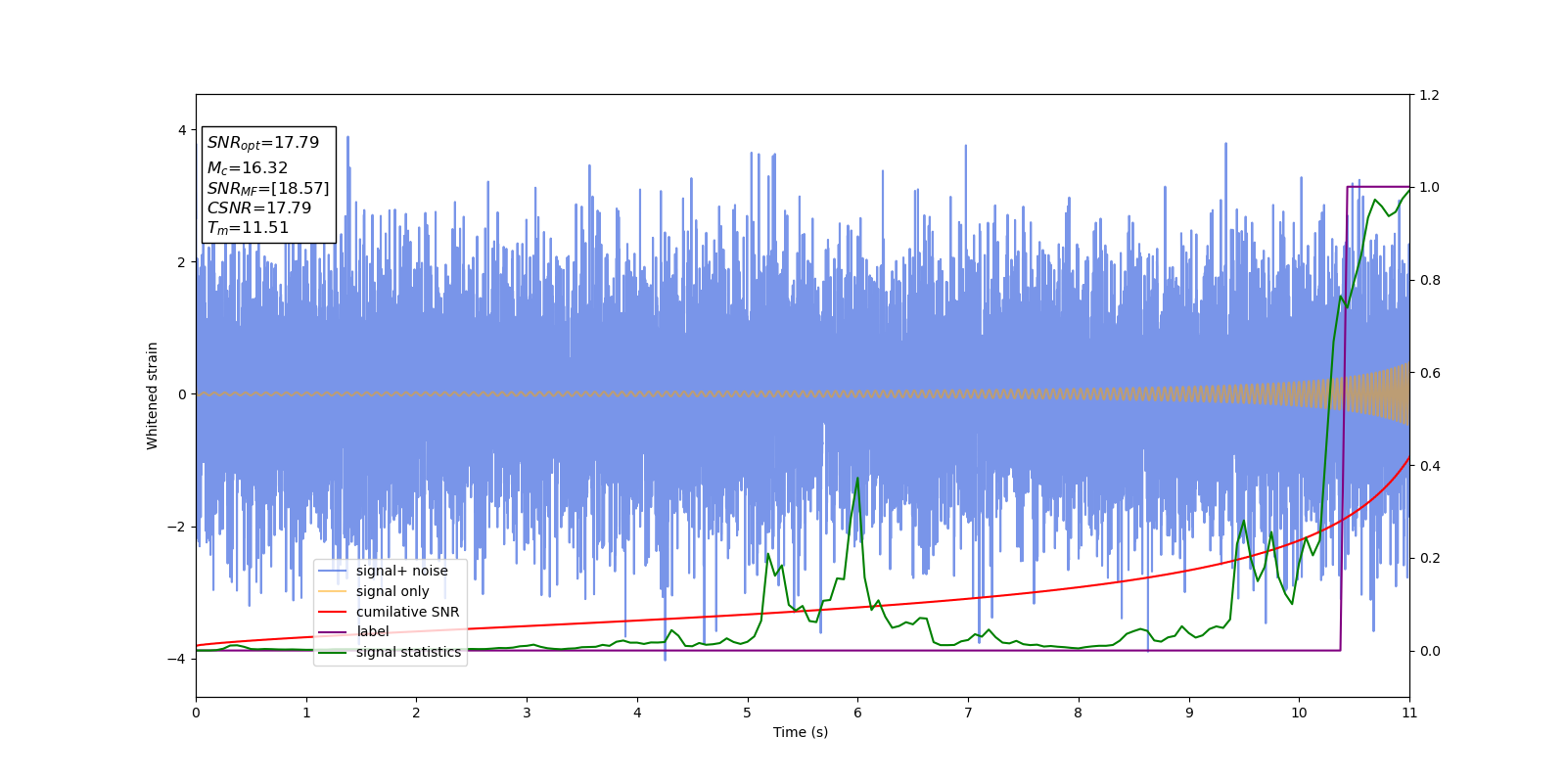The image size is (1566, 783).
Task: Click right y-axis tick label 0.6
Action: (1429, 373)
